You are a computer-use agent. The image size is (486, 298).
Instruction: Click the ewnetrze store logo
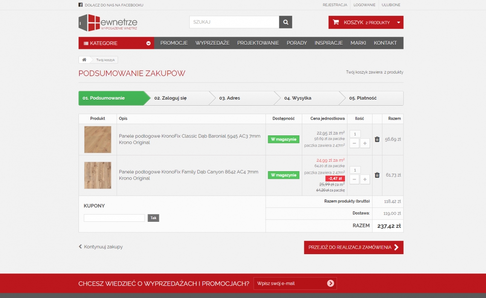pyautogui.click(x=108, y=23)
